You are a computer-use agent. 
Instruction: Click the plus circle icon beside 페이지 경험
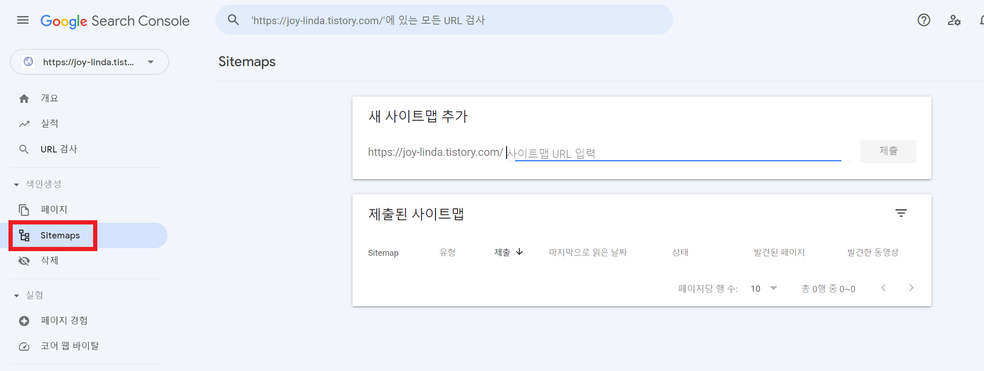[x=24, y=321]
